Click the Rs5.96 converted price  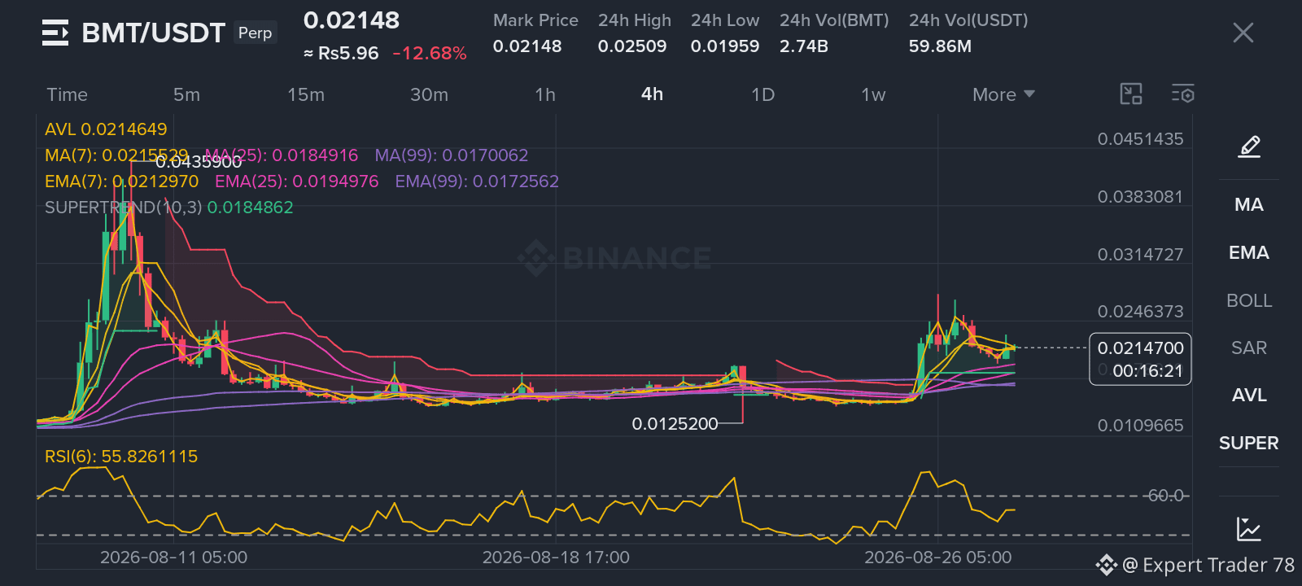tap(341, 54)
